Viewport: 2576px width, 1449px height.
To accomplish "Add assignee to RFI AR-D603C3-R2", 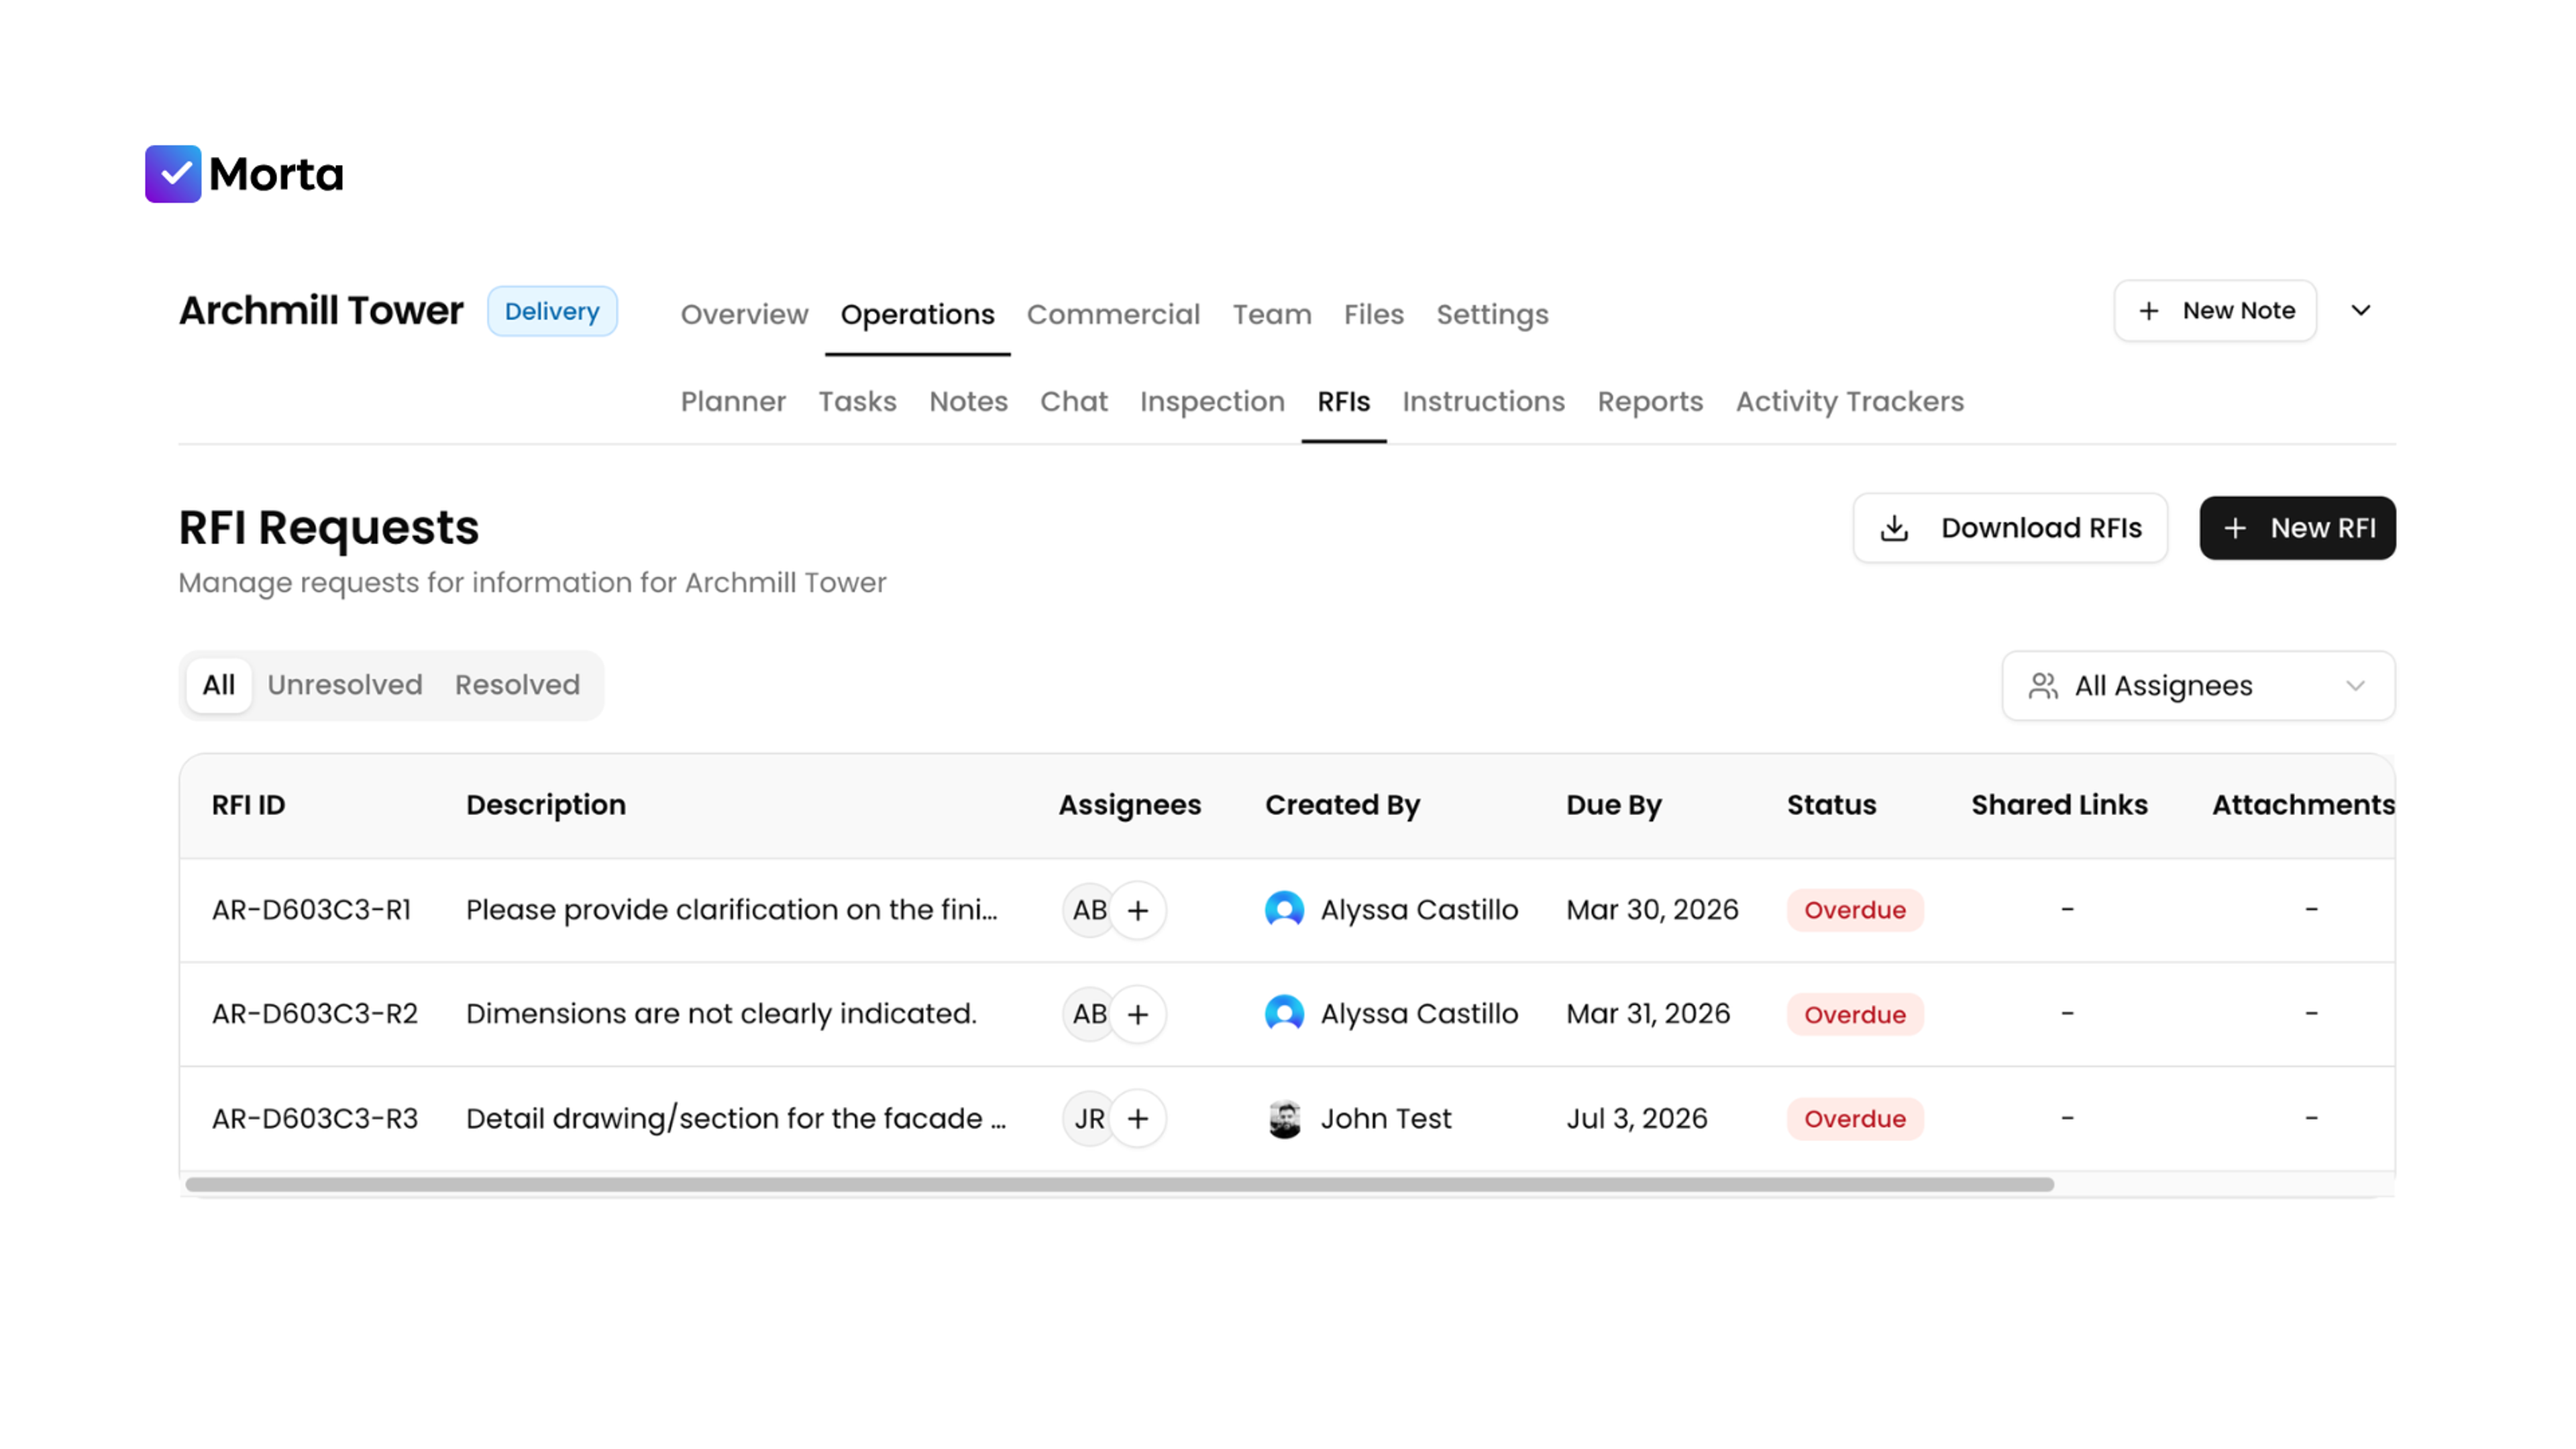I will click(1138, 1014).
